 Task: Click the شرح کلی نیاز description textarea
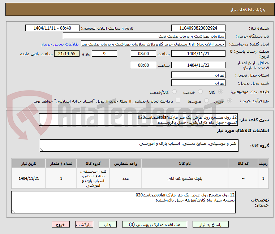[x=138, y=120]
